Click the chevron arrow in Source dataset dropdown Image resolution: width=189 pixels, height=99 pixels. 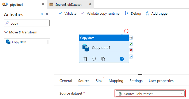point(181,94)
